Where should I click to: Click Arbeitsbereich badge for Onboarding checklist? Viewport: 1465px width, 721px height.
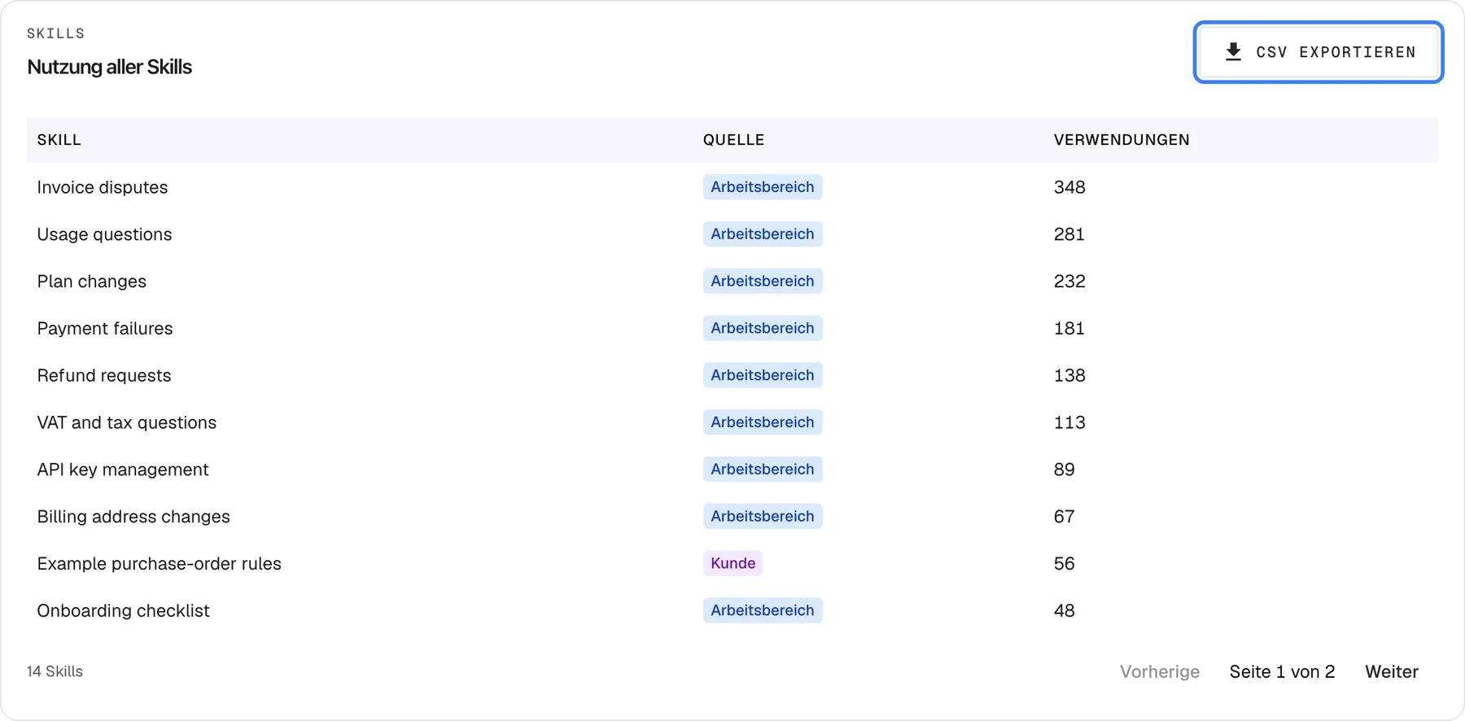pos(763,610)
